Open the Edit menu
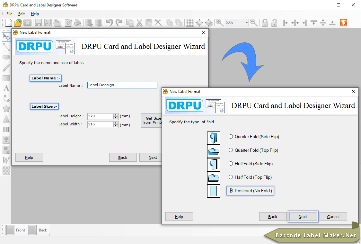 point(22,14)
